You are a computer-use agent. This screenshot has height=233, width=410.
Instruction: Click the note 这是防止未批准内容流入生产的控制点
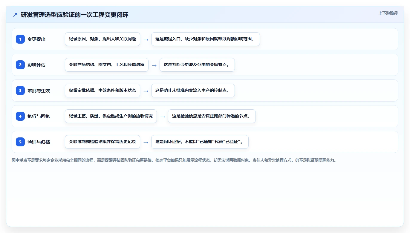(x=193, y=91)
